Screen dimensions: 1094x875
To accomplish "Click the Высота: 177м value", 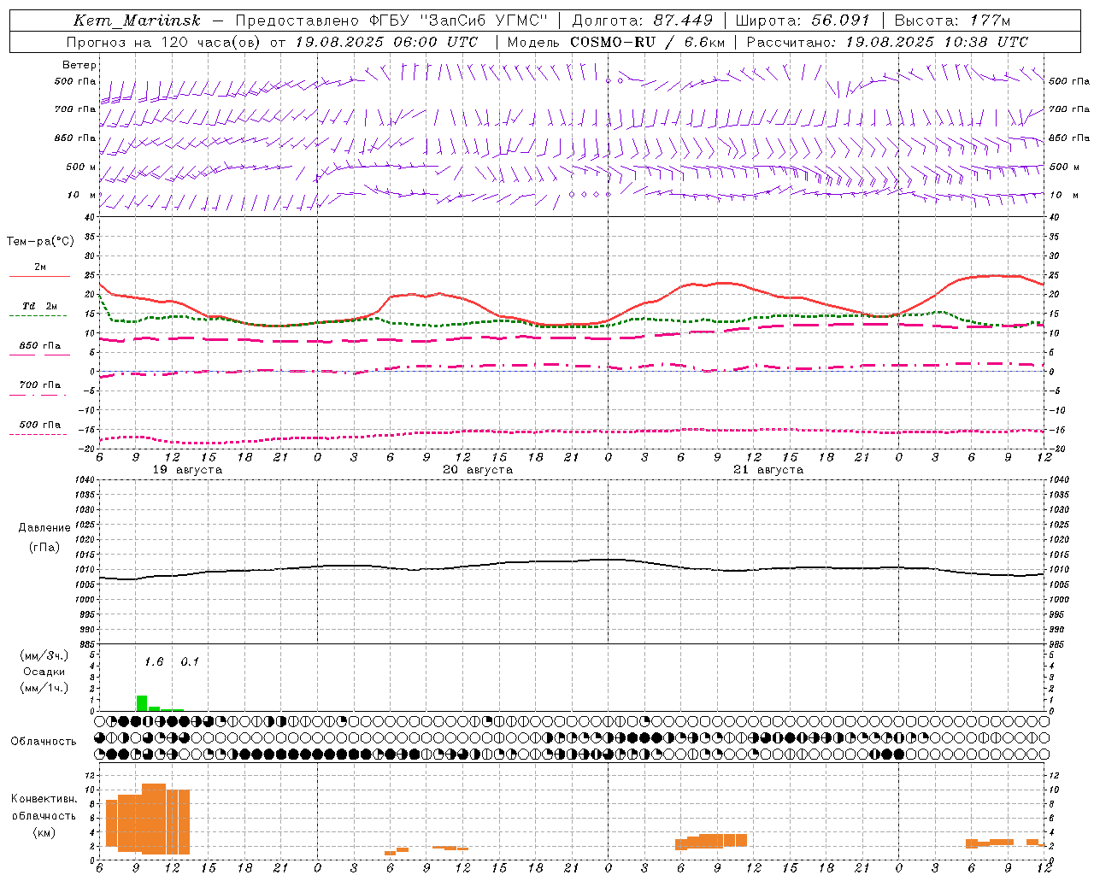I will point(952,21).
